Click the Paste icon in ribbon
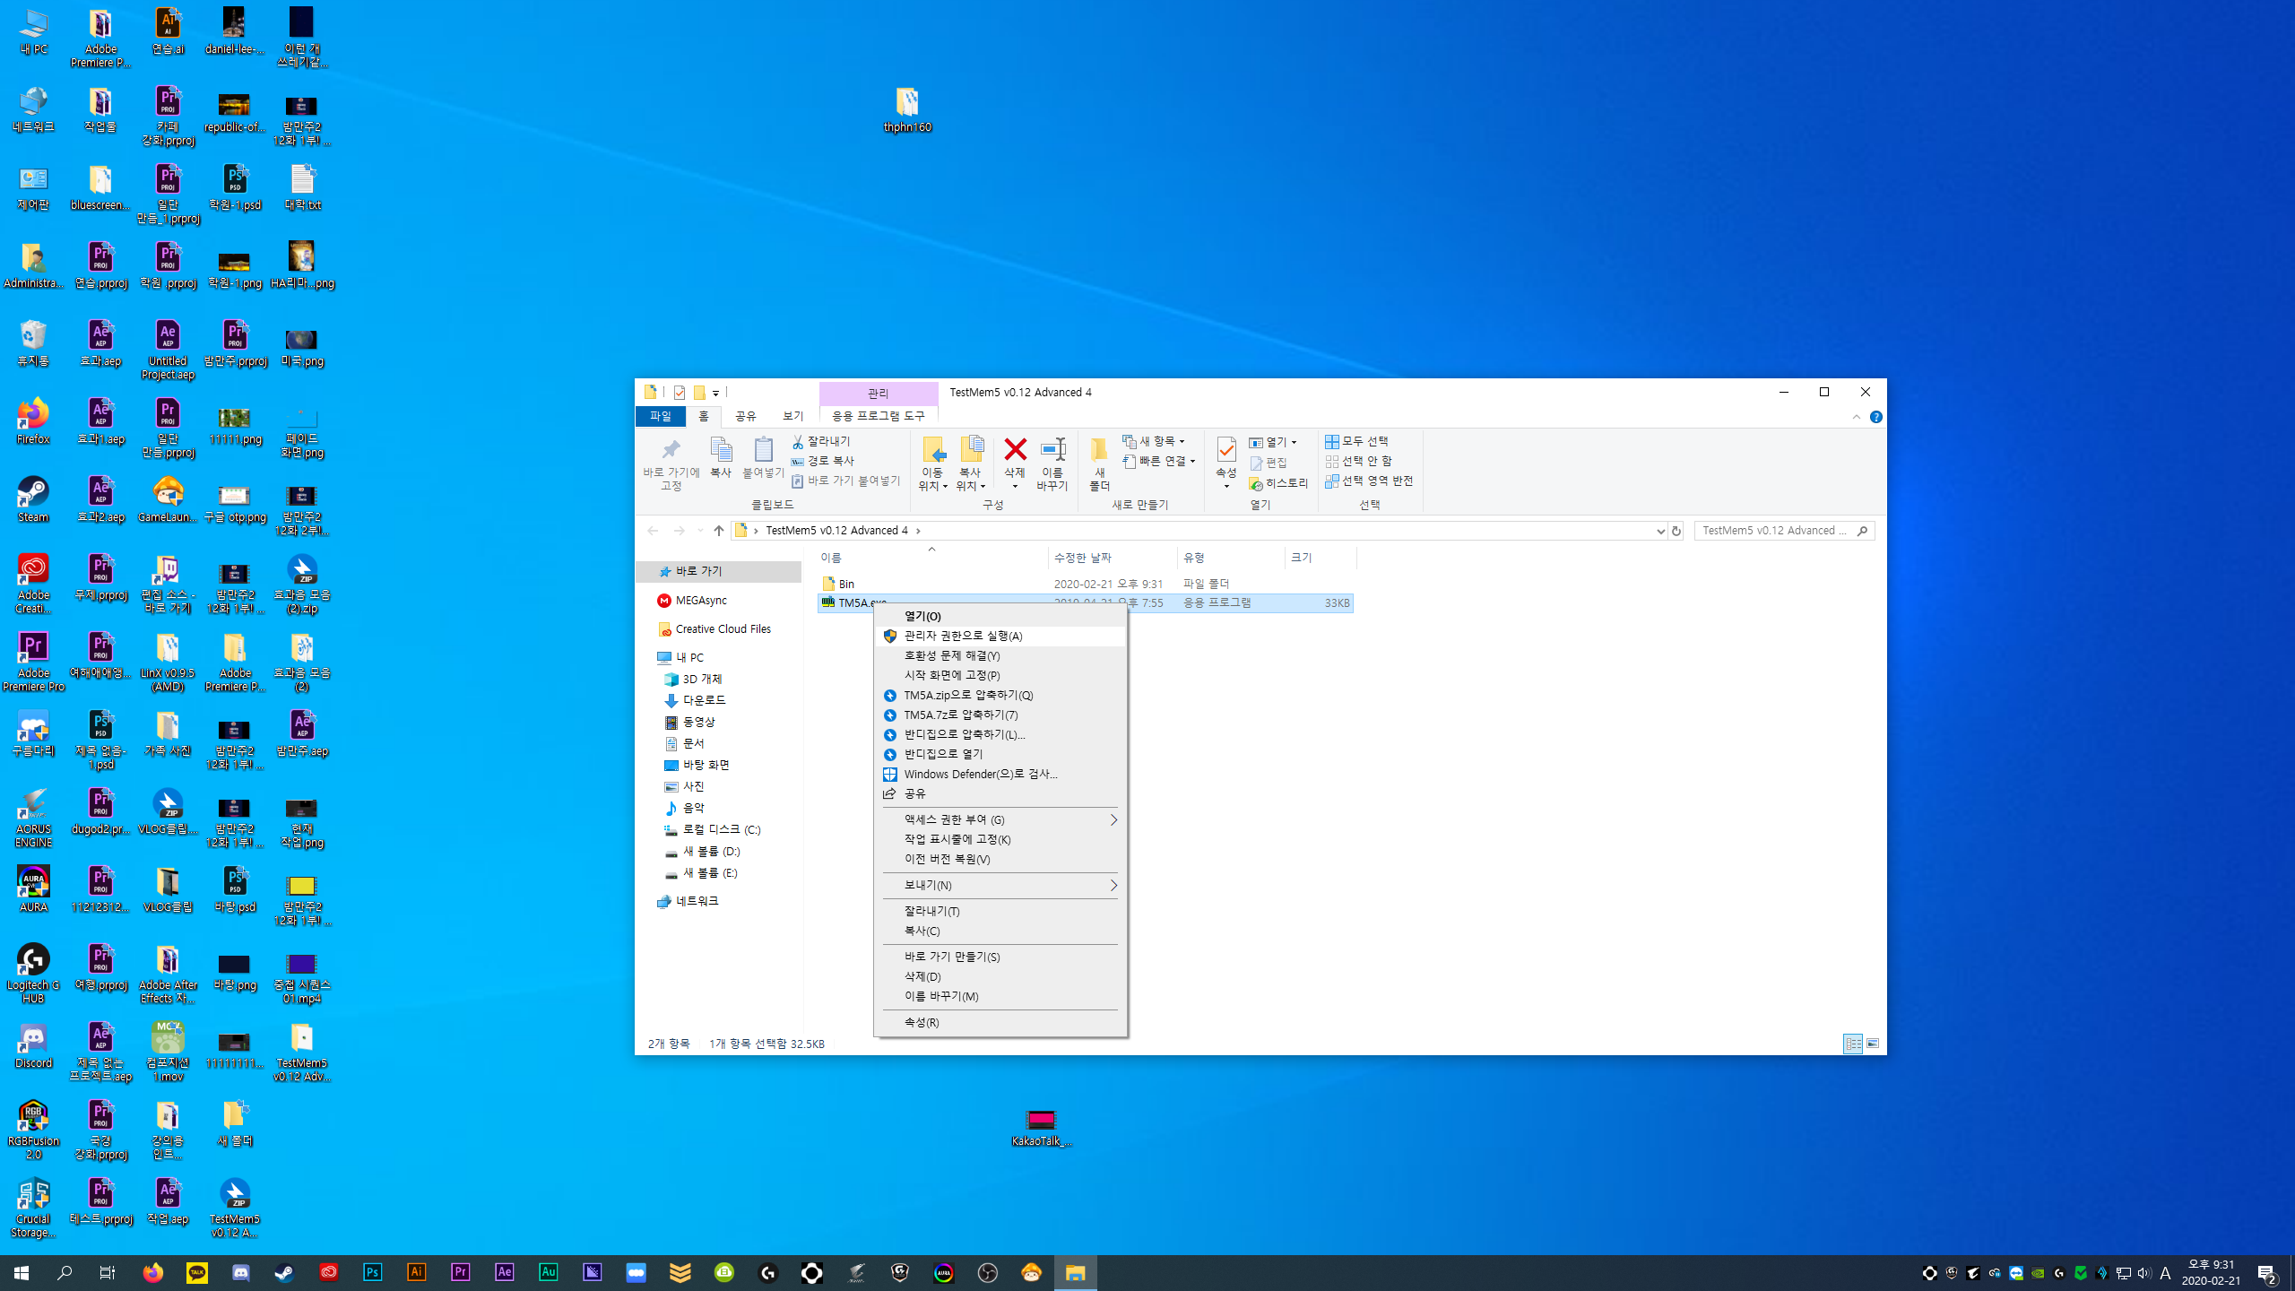Screen dimensions: 2295x1291 [x=763, y=450]
